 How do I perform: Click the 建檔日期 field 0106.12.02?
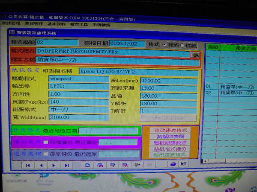tap(127, 44)
